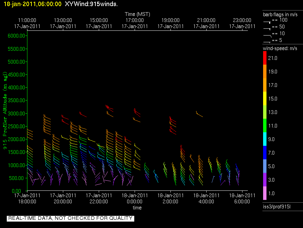Click the 3000.00 altitude axis label

17,113
